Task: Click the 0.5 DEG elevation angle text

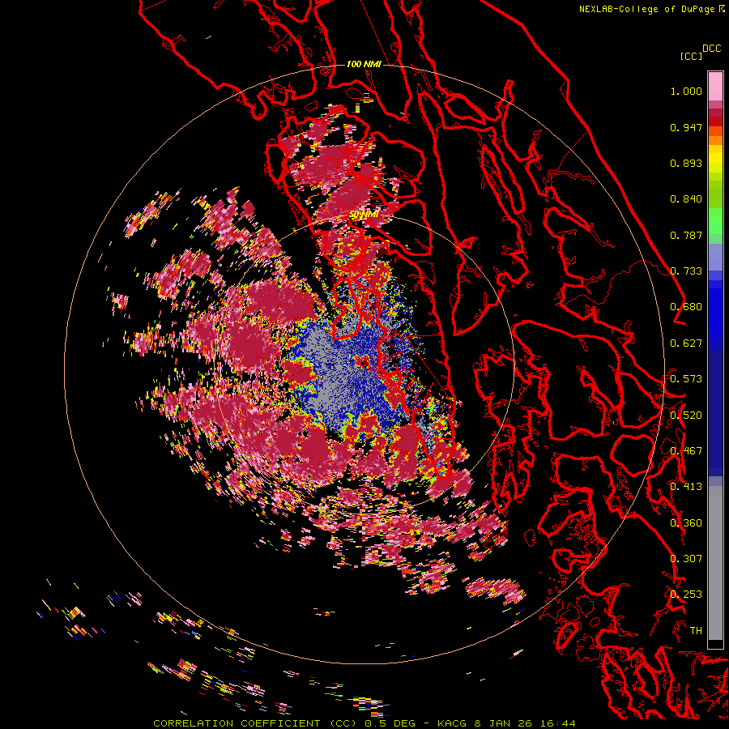Action: click(x=389, y=723)
